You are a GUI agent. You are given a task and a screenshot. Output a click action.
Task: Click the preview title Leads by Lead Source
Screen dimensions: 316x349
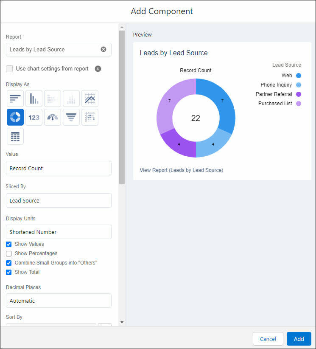tap(173, 53)
